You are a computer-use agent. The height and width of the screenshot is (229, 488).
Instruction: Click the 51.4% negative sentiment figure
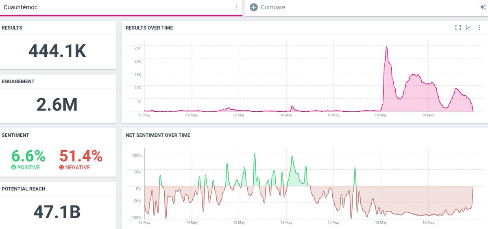click(x=81, y=156)
